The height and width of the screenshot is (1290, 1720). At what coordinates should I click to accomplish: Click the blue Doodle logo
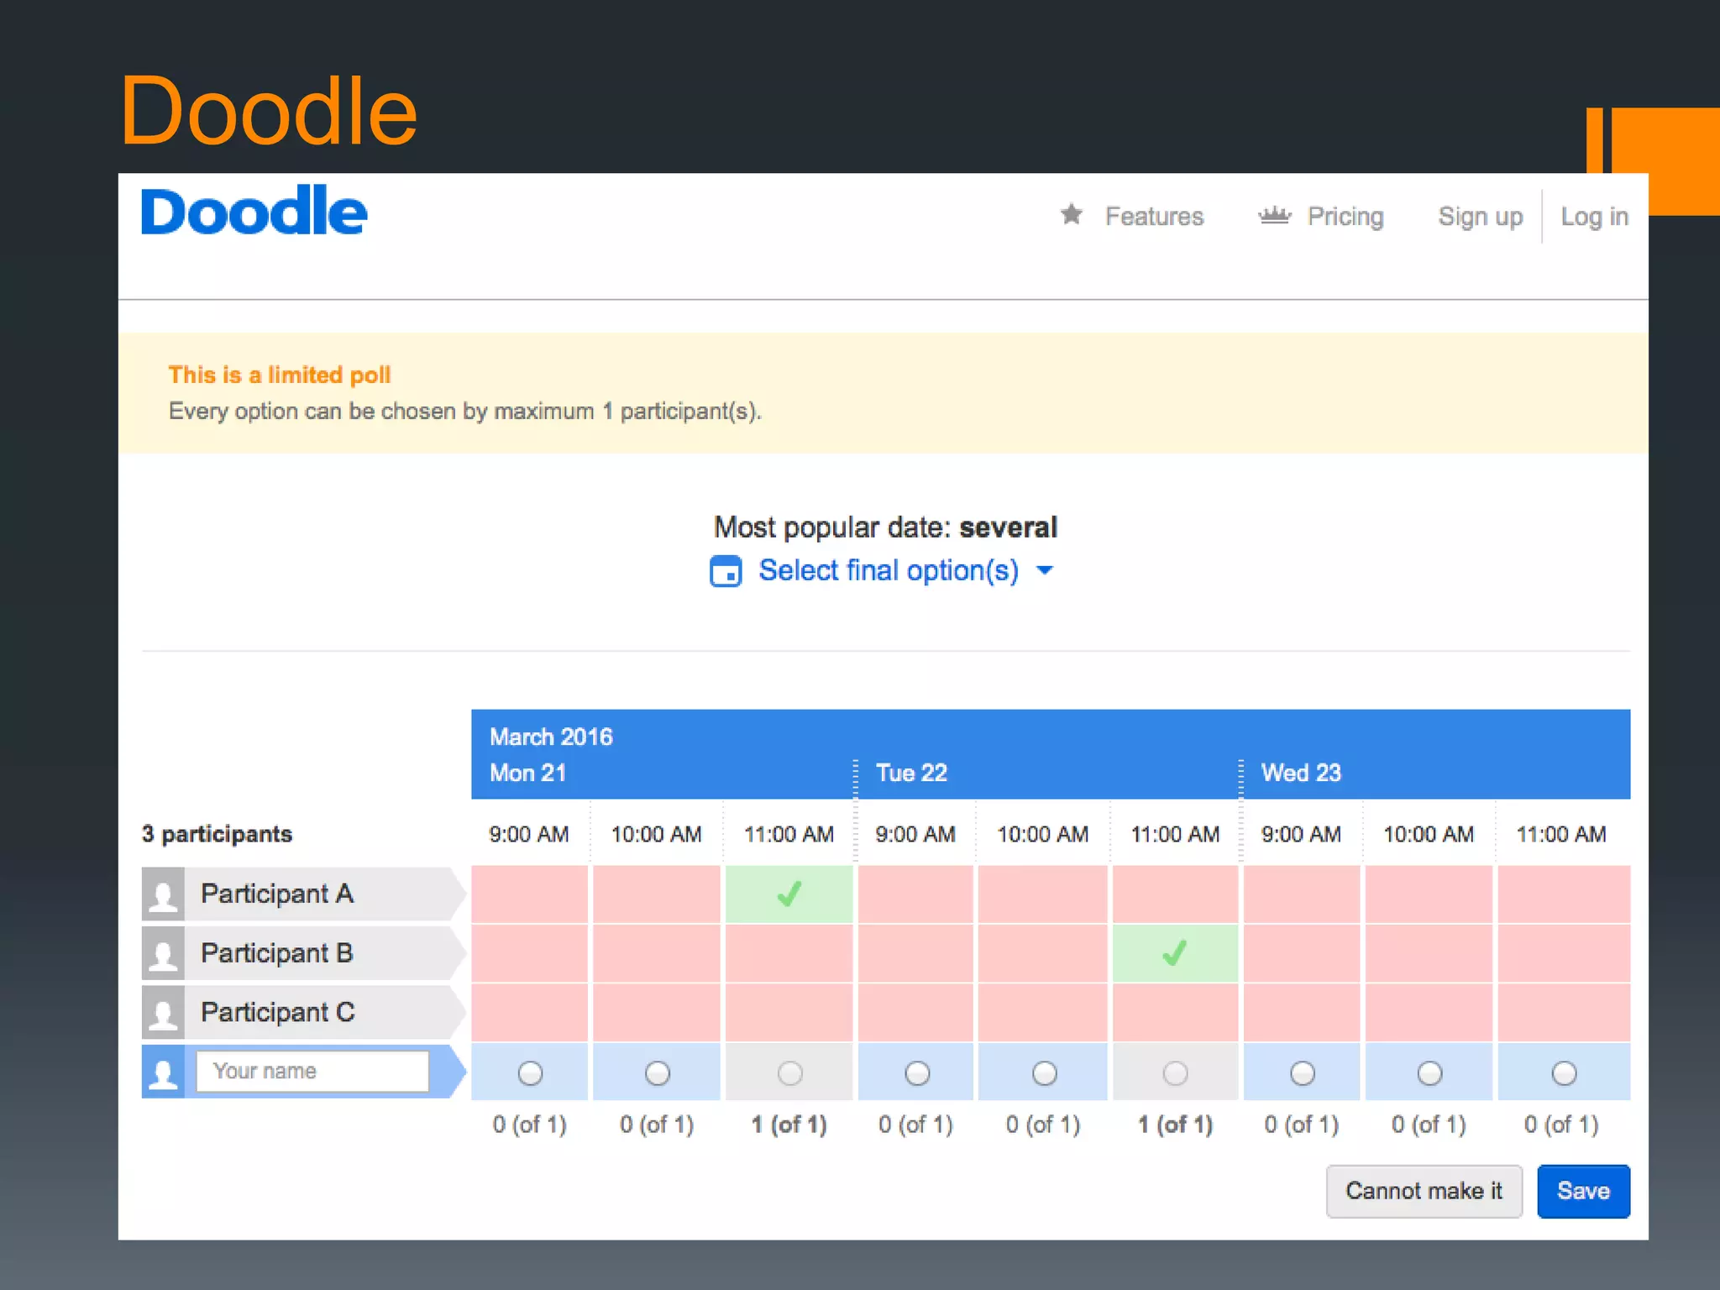[254, 211]
